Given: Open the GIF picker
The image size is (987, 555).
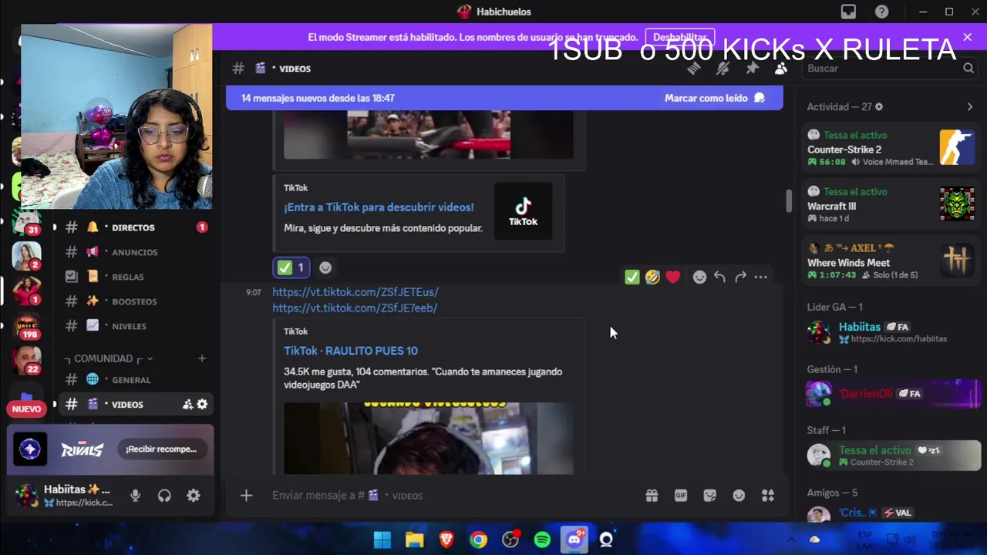Looking at the screenshot, I should (x=681, y=496).
